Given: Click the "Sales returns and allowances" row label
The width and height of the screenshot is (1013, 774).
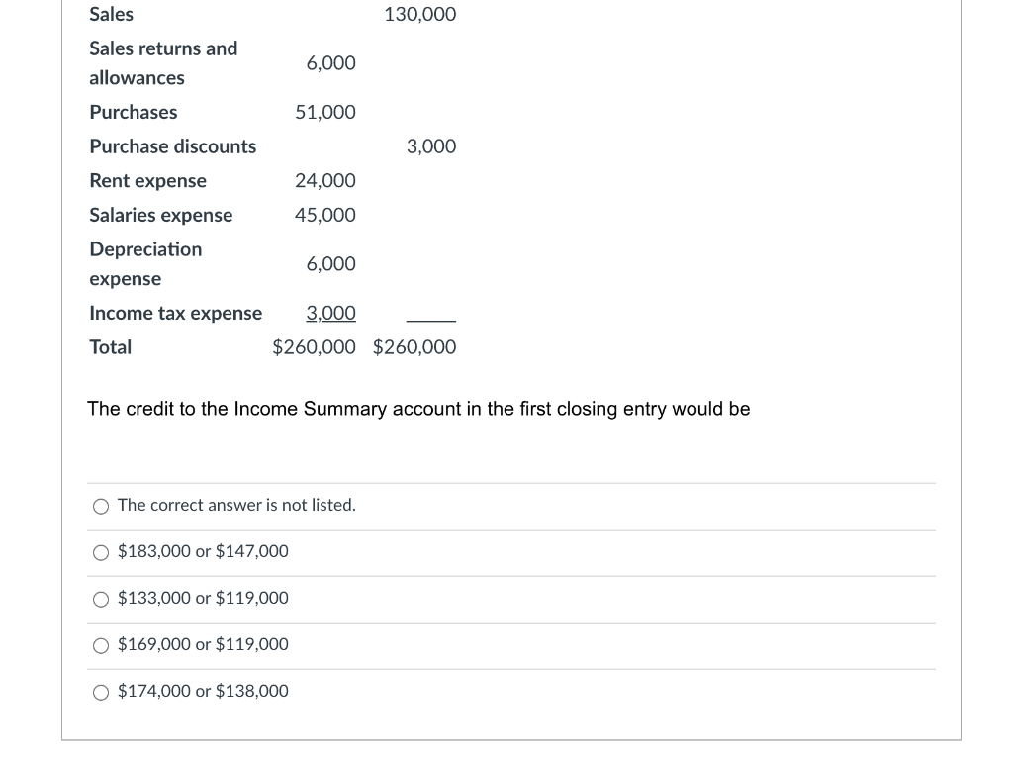Looking at the screenshot, I should point(163,62).
